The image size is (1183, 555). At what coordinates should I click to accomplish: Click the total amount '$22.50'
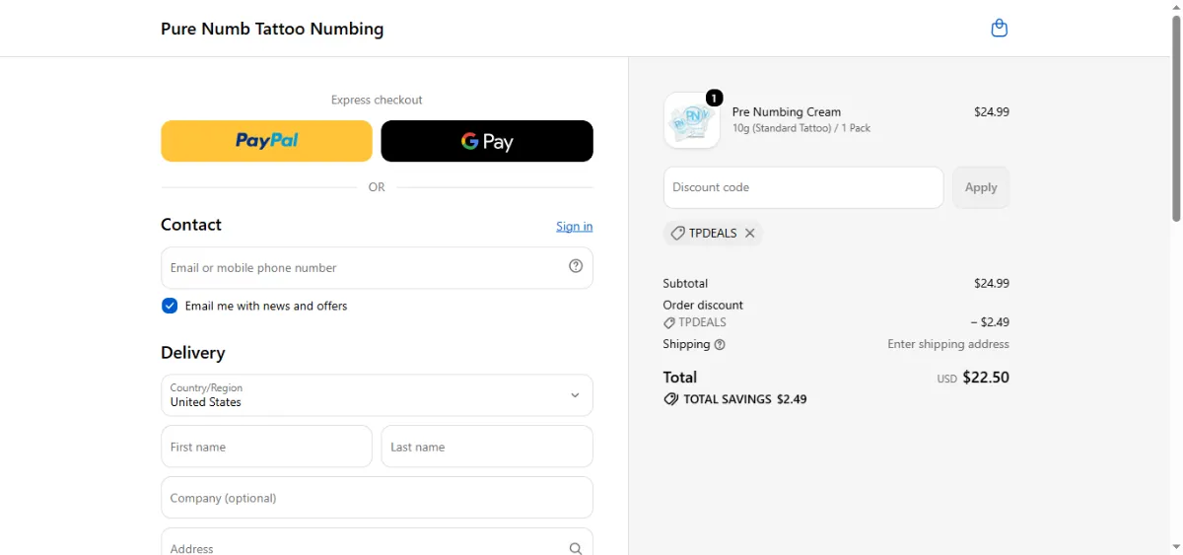[986, 377]
